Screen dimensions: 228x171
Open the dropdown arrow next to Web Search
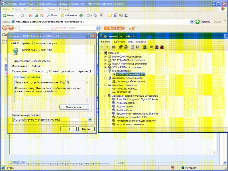pyautogui.click(x=126, y=28)
